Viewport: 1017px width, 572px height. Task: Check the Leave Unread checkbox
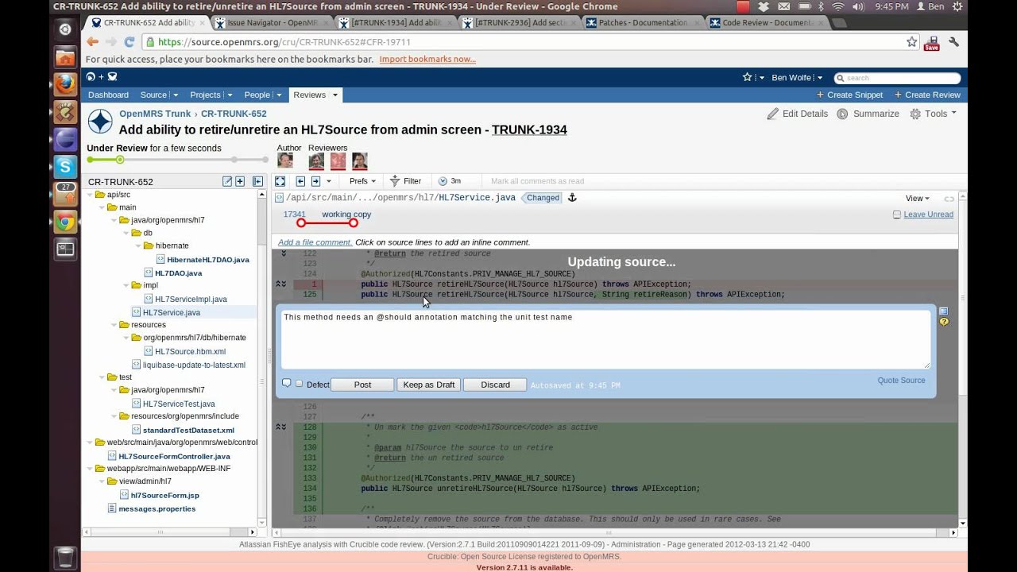(x=897, y=214)
